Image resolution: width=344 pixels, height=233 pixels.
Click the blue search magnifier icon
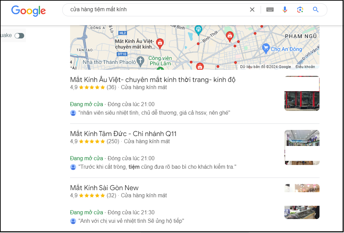coord(315,10)
